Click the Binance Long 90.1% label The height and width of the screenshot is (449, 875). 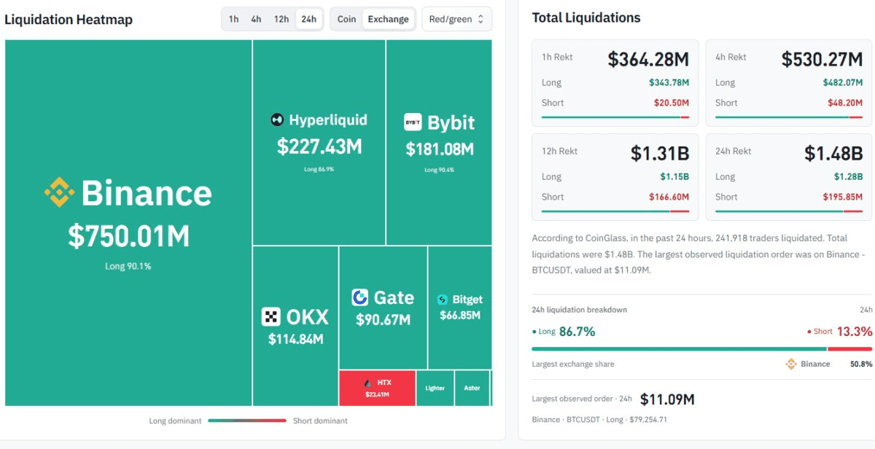click(x=128, y=266)
